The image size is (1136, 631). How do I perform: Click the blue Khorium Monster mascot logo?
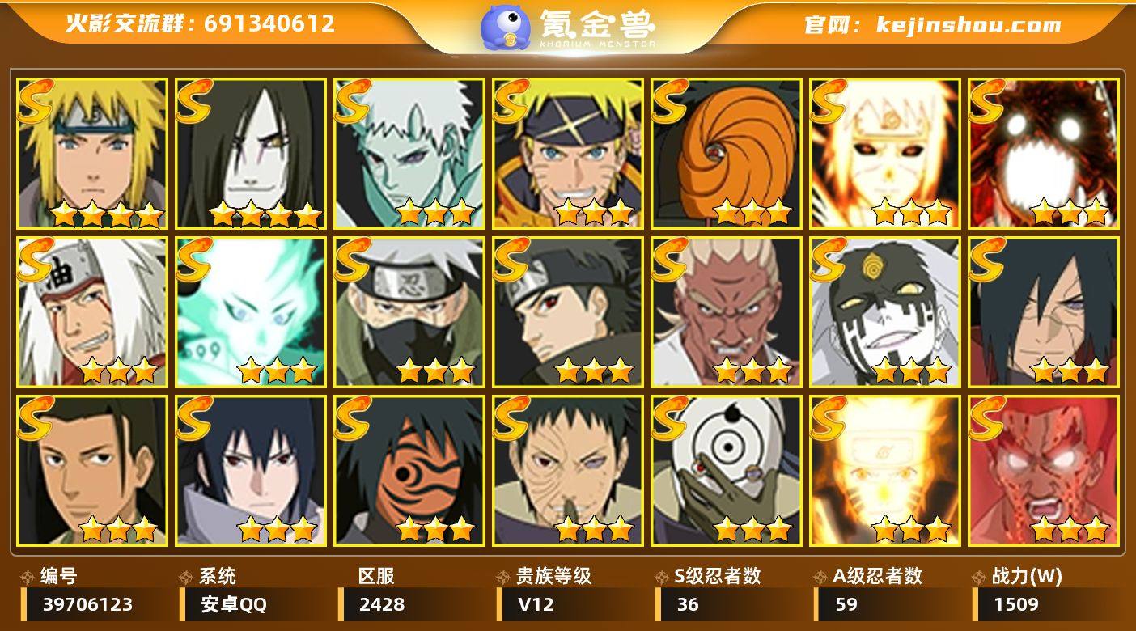click(x=506, y=27)
